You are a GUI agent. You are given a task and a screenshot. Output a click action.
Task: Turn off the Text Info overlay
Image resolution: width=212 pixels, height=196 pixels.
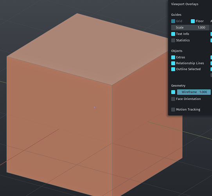point(173,34)
